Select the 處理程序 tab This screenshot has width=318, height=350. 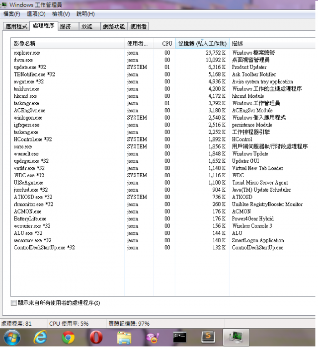pos(44,26)
